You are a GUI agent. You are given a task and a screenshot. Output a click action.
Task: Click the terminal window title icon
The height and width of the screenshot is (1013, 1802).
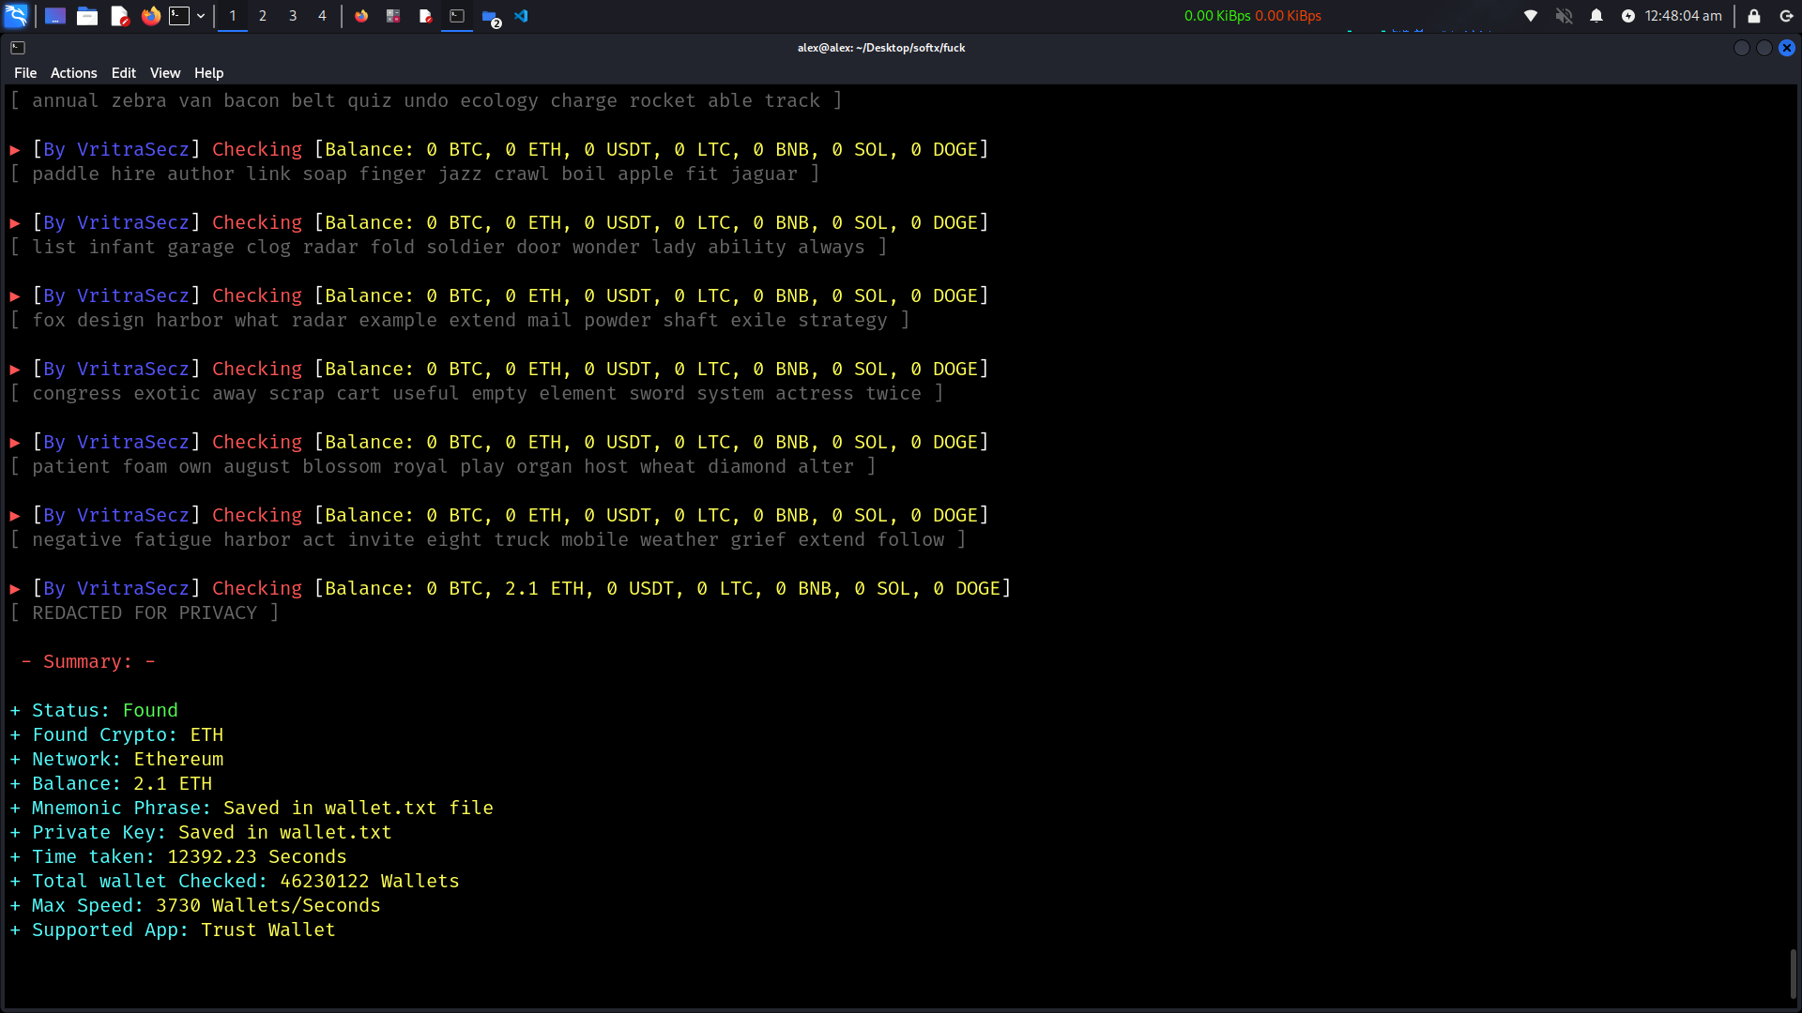pos(18,48)
